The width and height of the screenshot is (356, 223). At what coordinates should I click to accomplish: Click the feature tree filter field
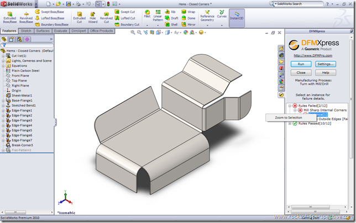click(x=27, y=45)
